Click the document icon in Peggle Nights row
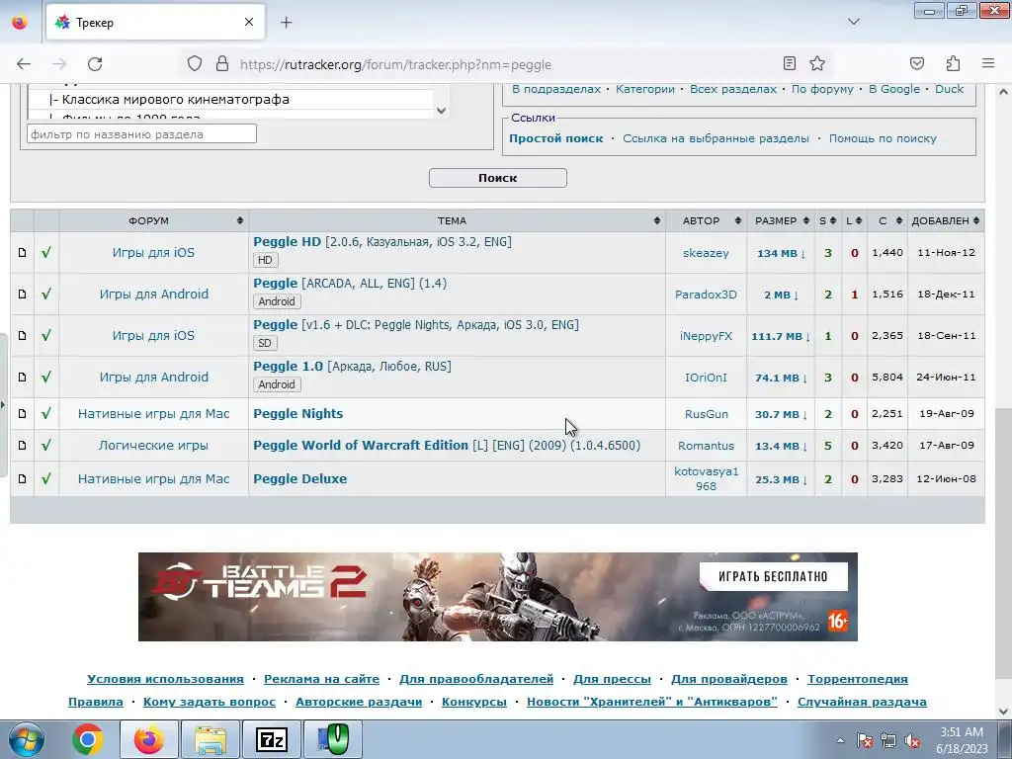 click(x=22, y=414)
